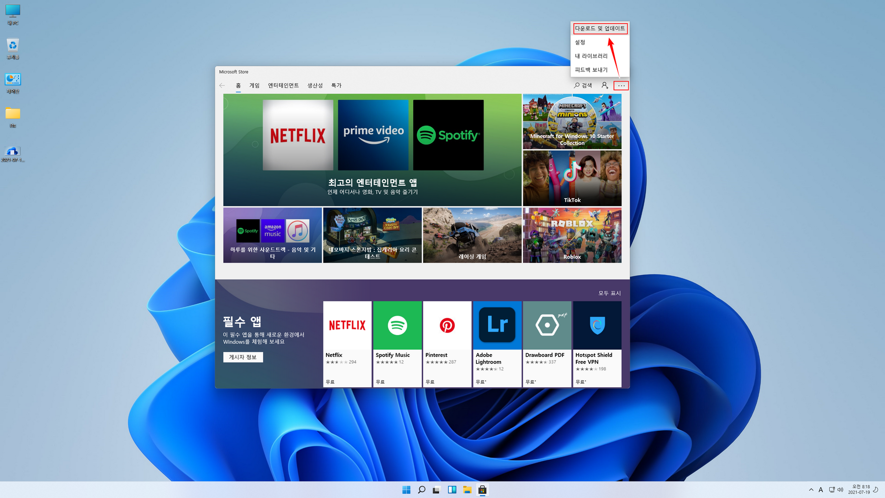Click the network tray icon
This screenshot has height=498, width=885.
pos(832,490)
